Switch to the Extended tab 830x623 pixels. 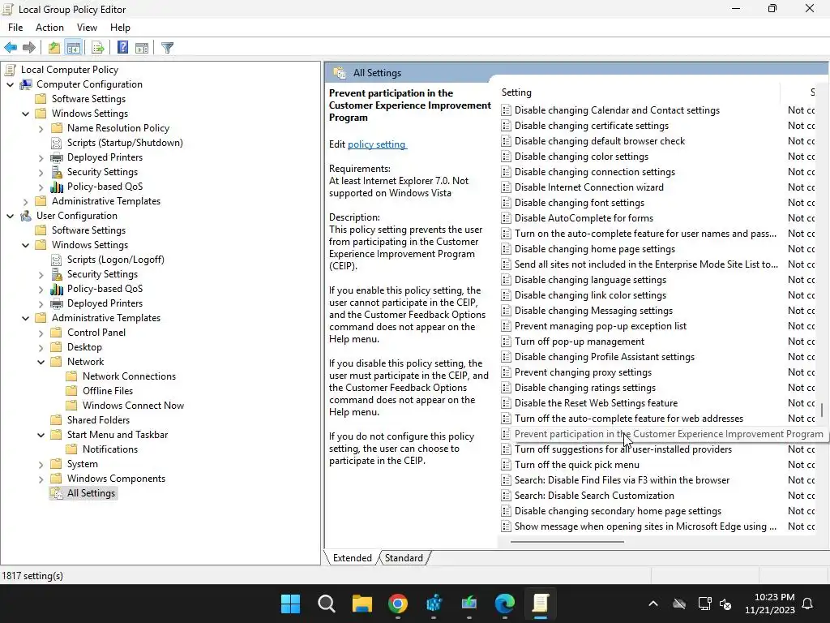(352, 558)
